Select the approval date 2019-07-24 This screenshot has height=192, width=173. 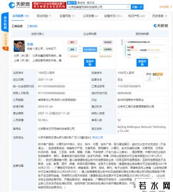point(45,107)
